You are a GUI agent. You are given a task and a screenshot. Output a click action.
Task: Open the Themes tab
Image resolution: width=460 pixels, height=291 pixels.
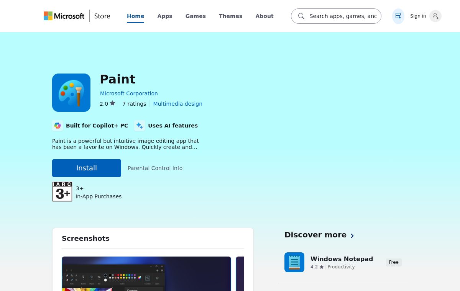coord(230,16)
